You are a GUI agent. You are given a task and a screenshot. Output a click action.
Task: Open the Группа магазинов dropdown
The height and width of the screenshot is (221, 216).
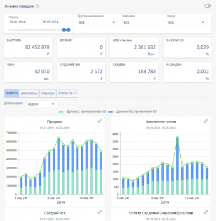[98, 23]
